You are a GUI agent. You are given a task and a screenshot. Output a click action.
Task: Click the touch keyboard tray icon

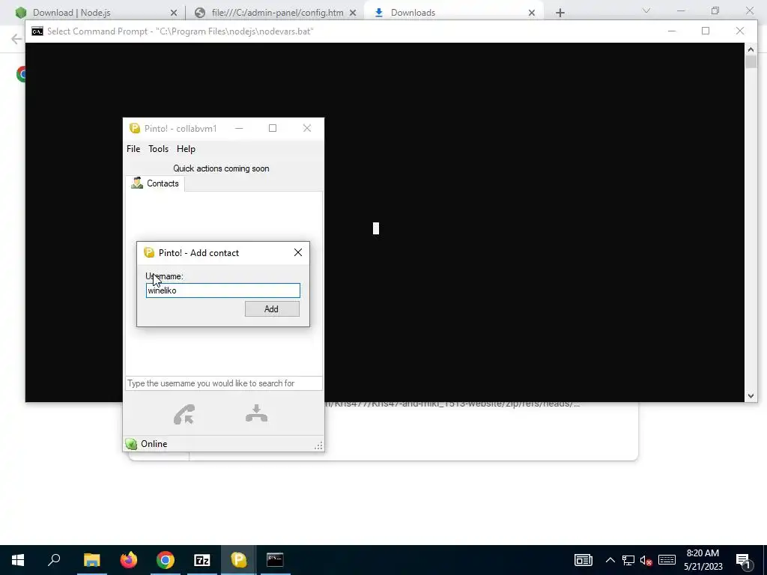(667, 560)
